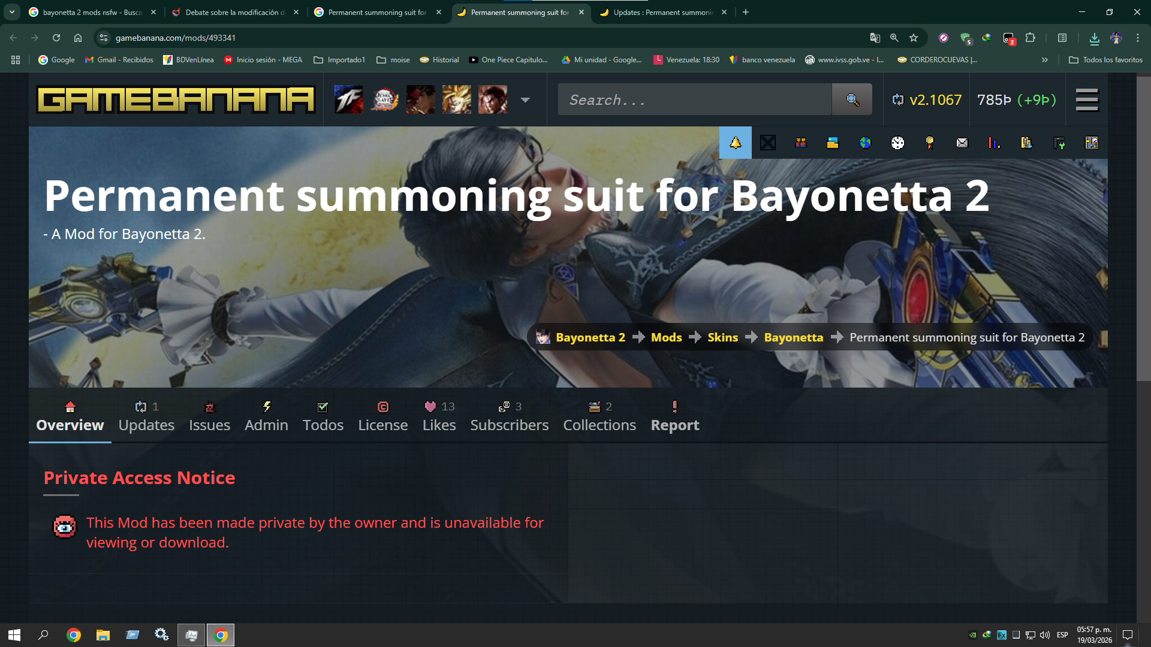Switch to the 'Updates : Permanent summoning' browser tab
Viewport: 1151px width, 647px height.
coord(663,12)
